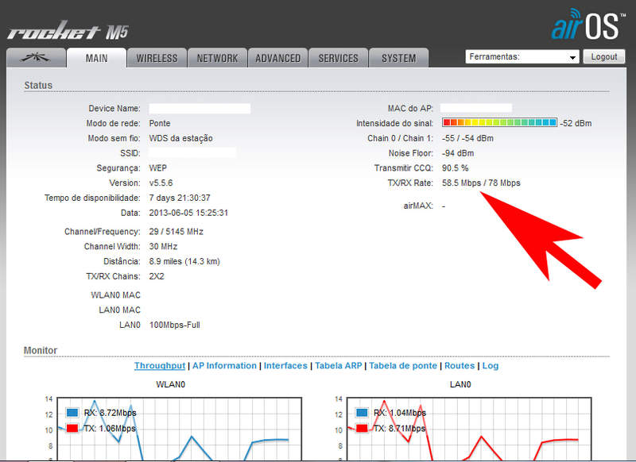Open the ADVANCED tab
Screen dimensions: 636x462
(x=277, y=58)
